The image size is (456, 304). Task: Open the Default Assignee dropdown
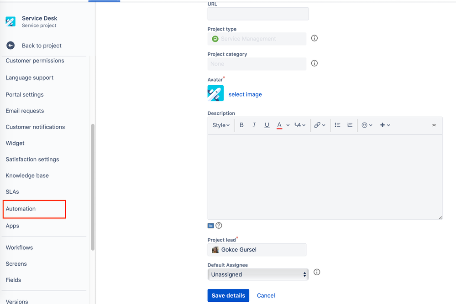coord(258,274)
